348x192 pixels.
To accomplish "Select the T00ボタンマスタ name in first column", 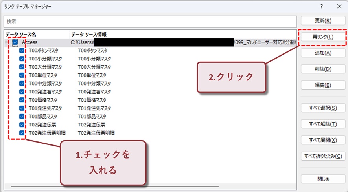I will click(44, 51).
